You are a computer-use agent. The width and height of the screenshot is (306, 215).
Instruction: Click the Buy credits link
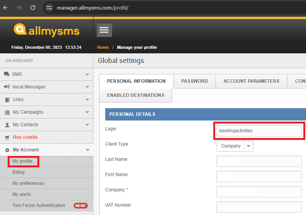click(x=25, y=137)
